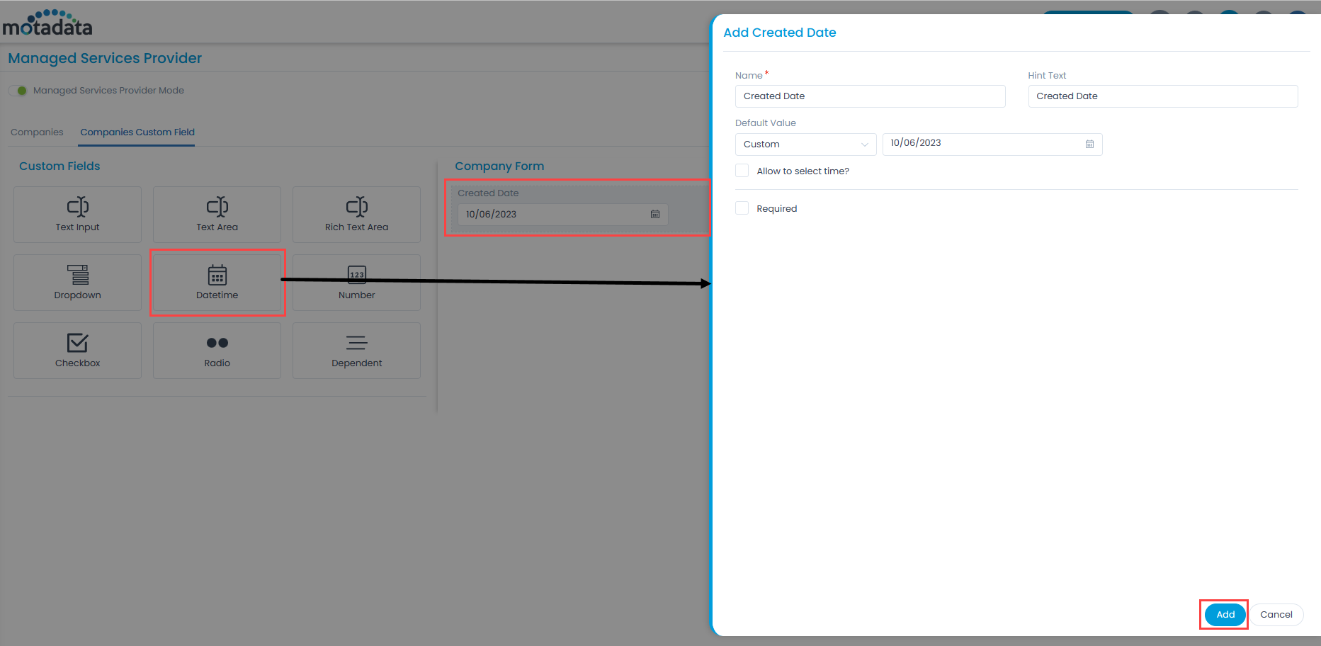The width and height of the screenshot is (1321, 646).
Task: Select the highlighted Datetime field type
Action: [x=217, y=282]
